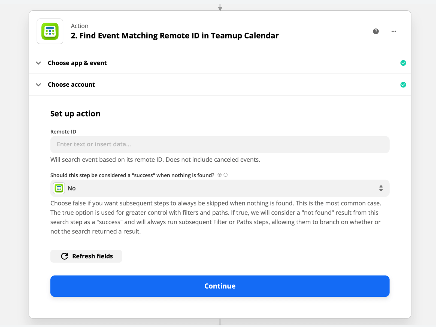The height and width of the screenshot is (327, 436).
Task: Click the up/down arrows on the No dropdown
Action: coord(381,188)
